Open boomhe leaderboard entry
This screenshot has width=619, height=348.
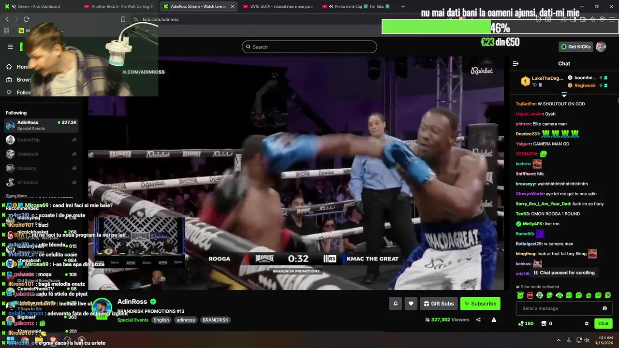point(588,78)
